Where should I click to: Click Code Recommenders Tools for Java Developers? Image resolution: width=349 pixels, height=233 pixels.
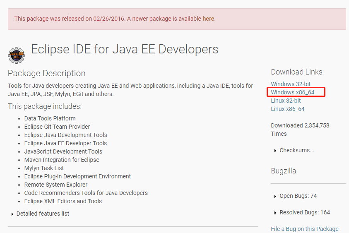click(x=86, y=193)
